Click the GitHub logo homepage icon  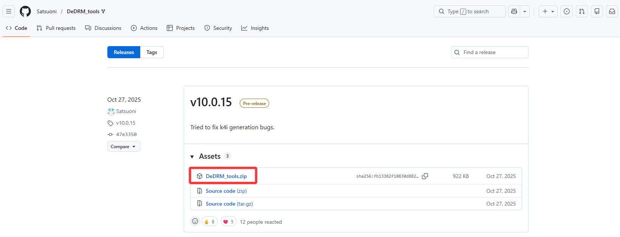pos(25,11)
